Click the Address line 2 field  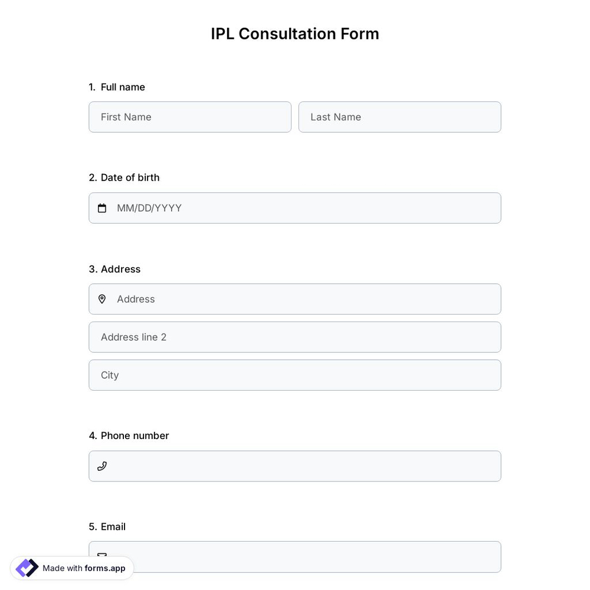coord(295,337)
